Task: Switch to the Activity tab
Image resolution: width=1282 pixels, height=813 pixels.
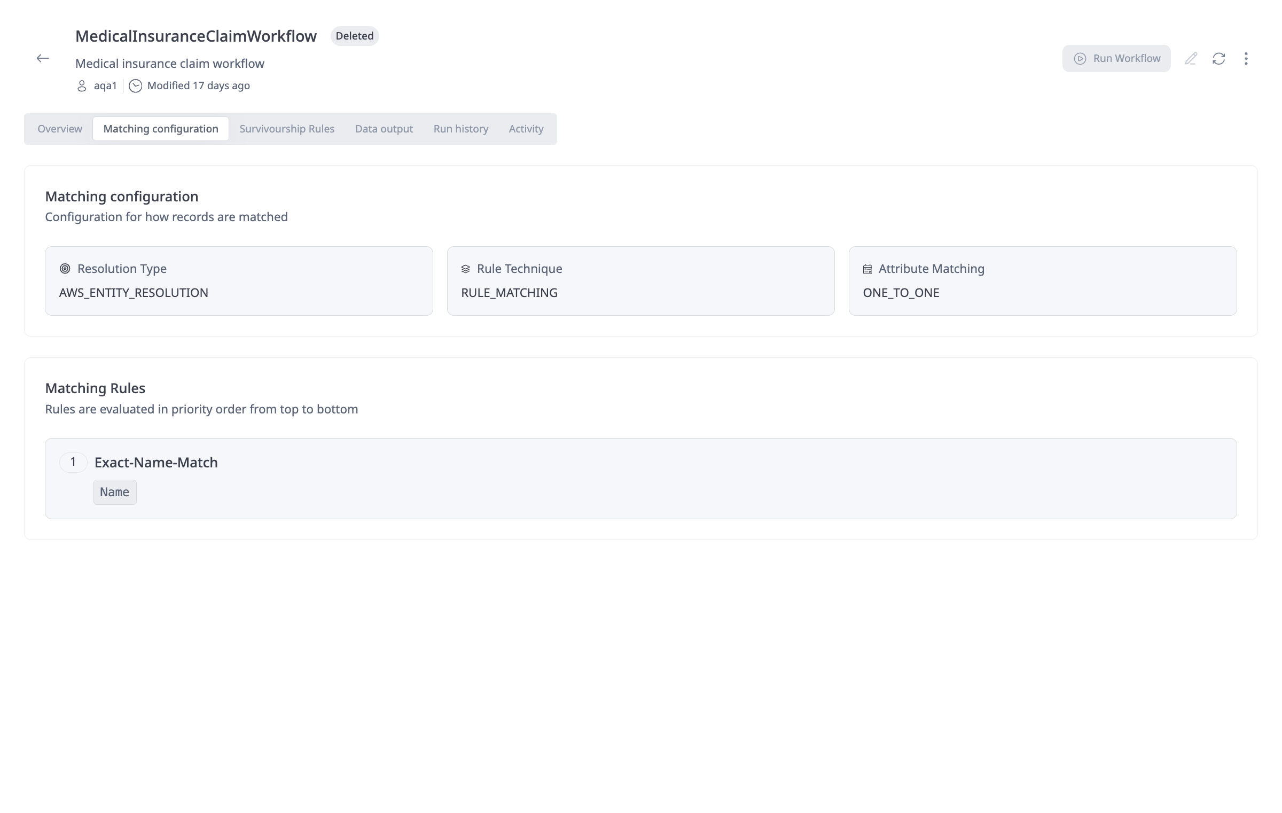Action: (526, 129)
